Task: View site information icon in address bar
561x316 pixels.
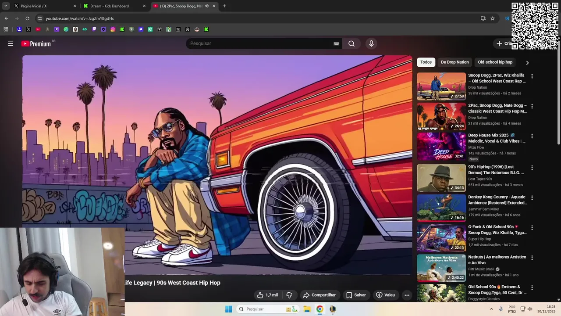Action: coord(40,18)
